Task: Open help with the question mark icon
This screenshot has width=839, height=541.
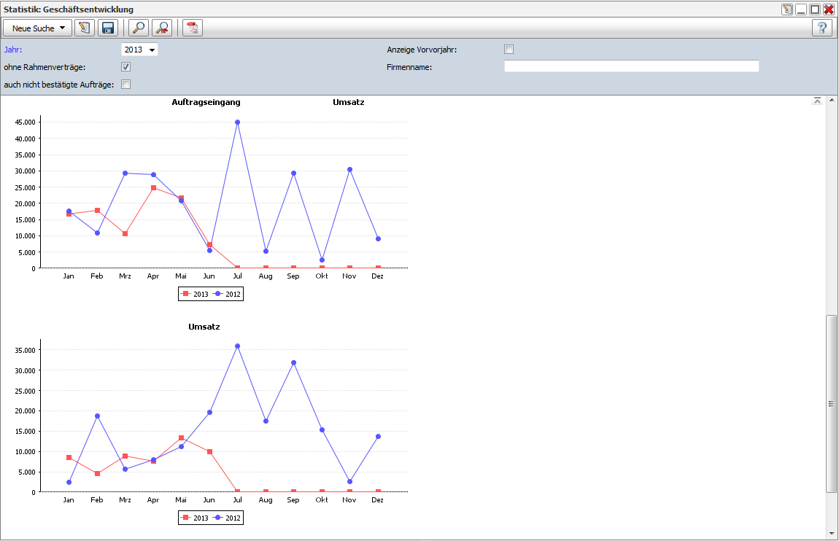Action: 822,28
